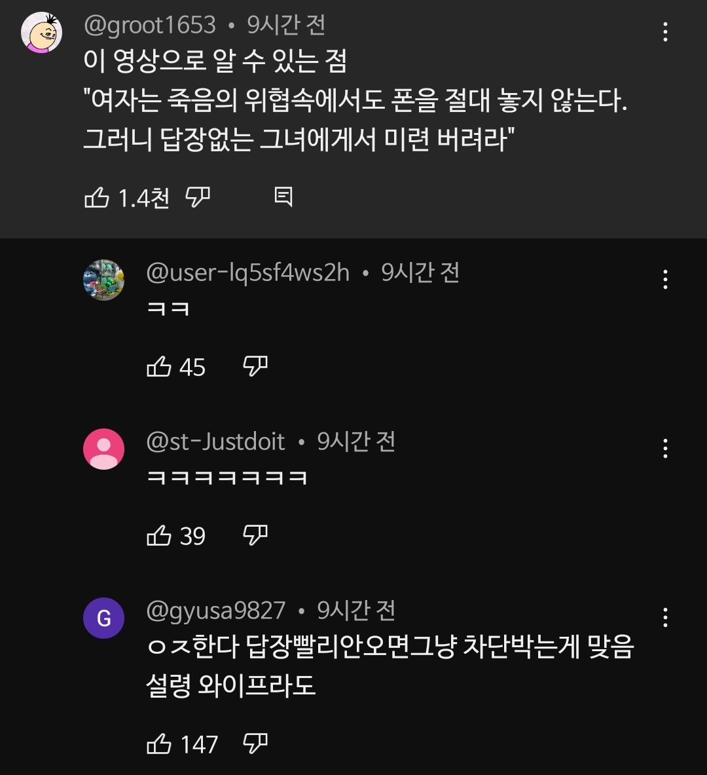Like the comment by @groot1653
Image resolution: width=707 pixels, height=775 pixels.
click(97, 197)
